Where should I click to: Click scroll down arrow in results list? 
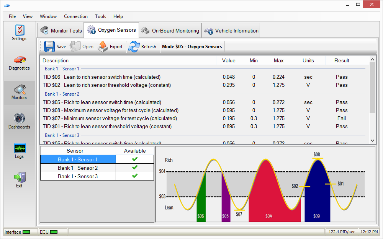[373, 141]
